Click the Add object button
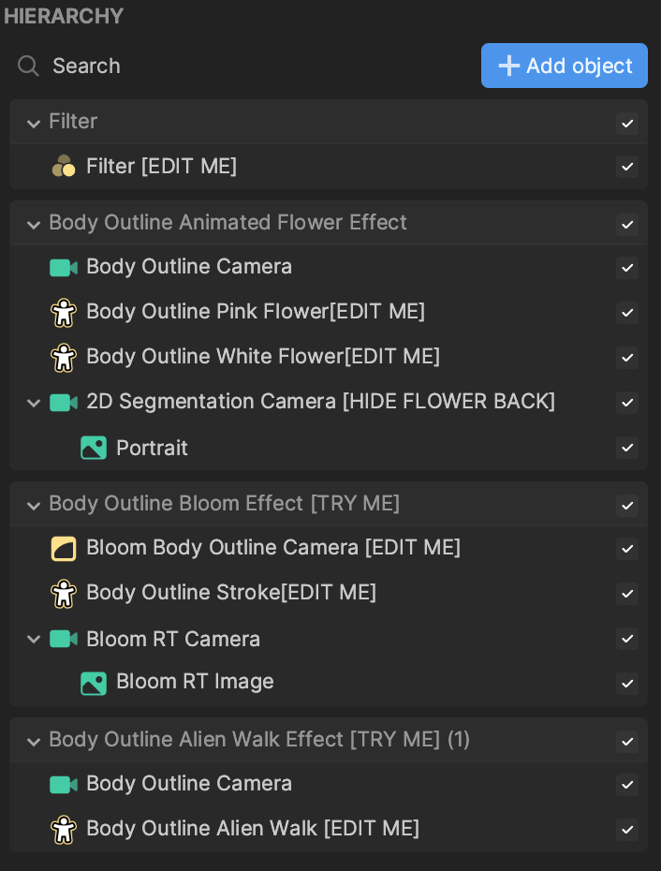 [x=565, y=66]
